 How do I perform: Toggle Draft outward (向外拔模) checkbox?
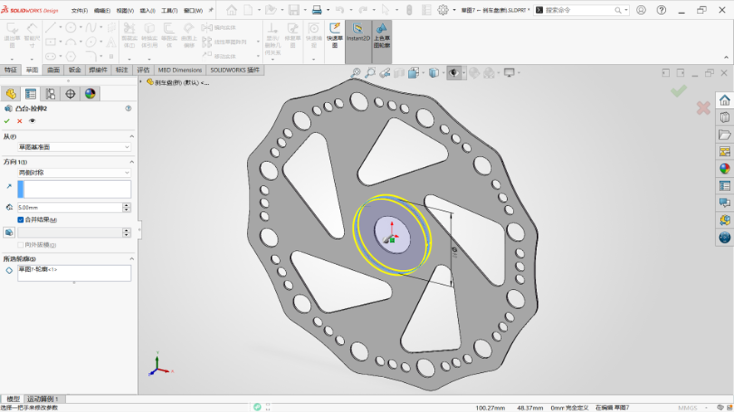point(21,245)
